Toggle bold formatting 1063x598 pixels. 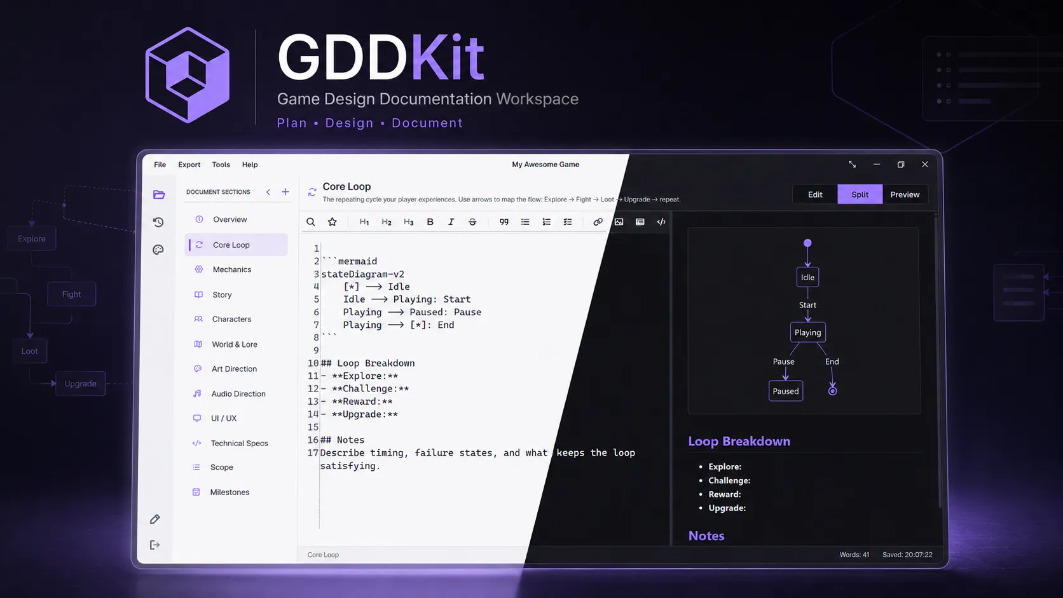[x=430, y=222]
